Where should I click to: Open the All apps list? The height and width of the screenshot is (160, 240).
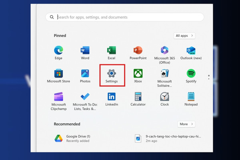pyautogui.click(x=184, y=36)
